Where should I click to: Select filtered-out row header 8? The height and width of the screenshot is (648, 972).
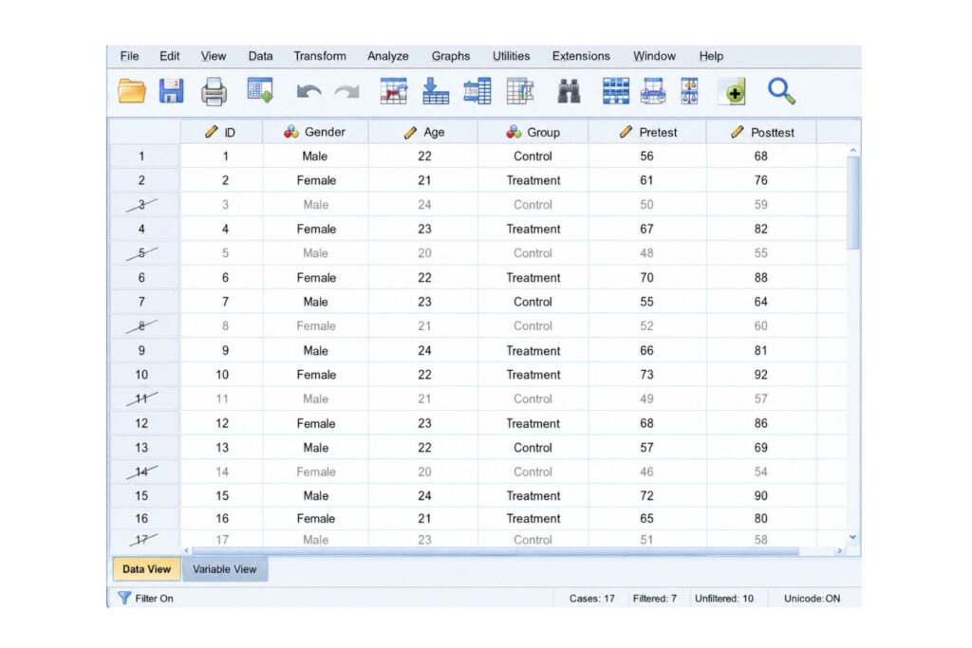point(142,325)
